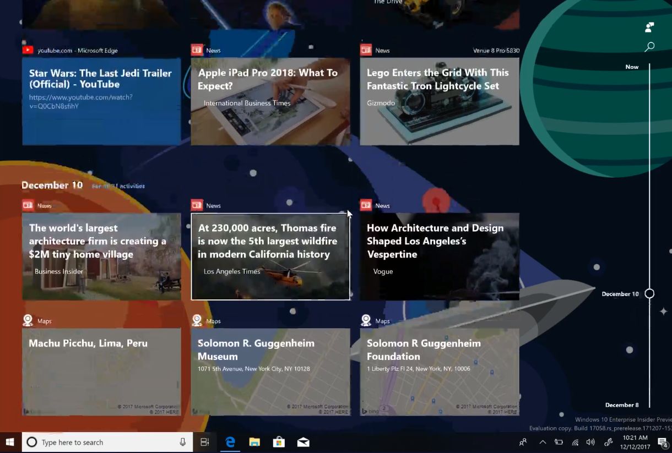The width and height of the screenshot is (672, 453).
Task: Launch Microsoft Edge from the taskbar
Action: pos(230,442)
